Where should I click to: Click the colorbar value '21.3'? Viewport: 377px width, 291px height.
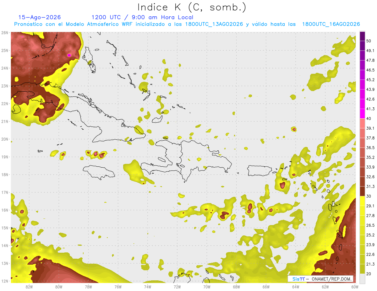click(x=370, y=264)
